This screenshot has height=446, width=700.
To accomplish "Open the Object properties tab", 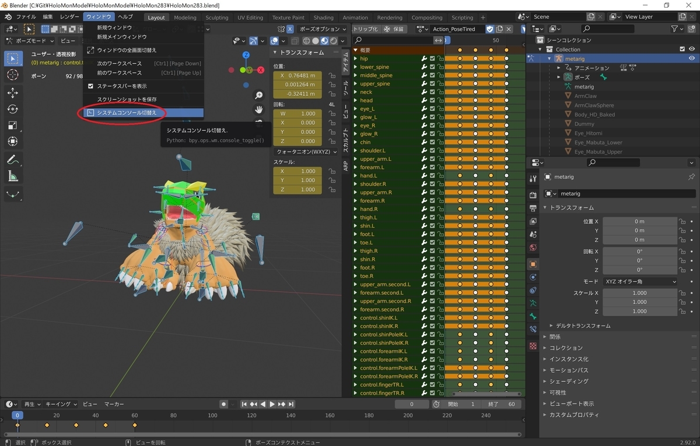I will click(x=533, y=264).
